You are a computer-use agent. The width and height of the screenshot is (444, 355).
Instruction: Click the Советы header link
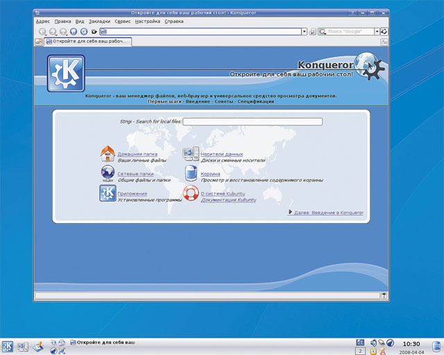(223, 101)
